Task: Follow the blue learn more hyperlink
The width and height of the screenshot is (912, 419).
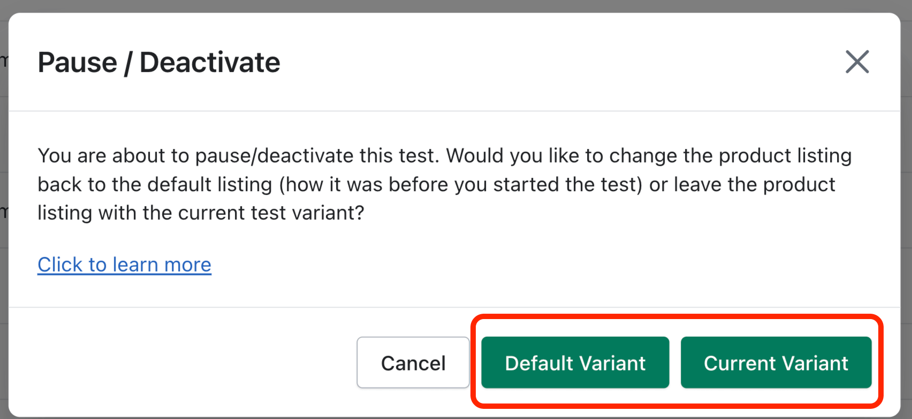Action: point(124,265)
